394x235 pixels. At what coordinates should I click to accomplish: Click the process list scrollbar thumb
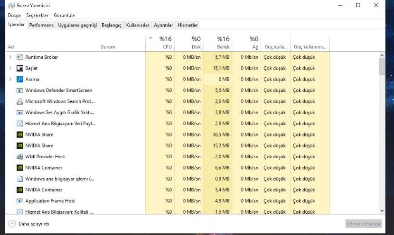pyautogui.click(x=382, y=67)
